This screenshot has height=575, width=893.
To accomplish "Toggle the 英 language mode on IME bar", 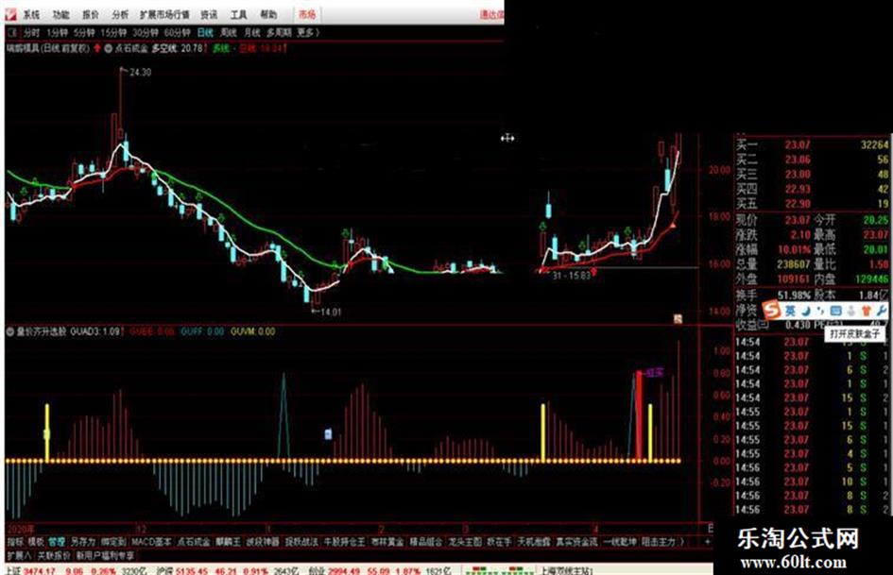I will (791, 311).
